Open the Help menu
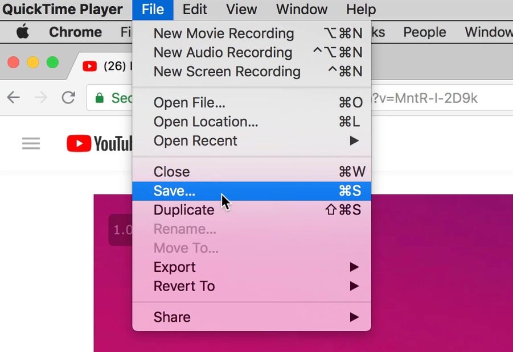The height and width of the screenshot is (352, 513). click(361, 10)
